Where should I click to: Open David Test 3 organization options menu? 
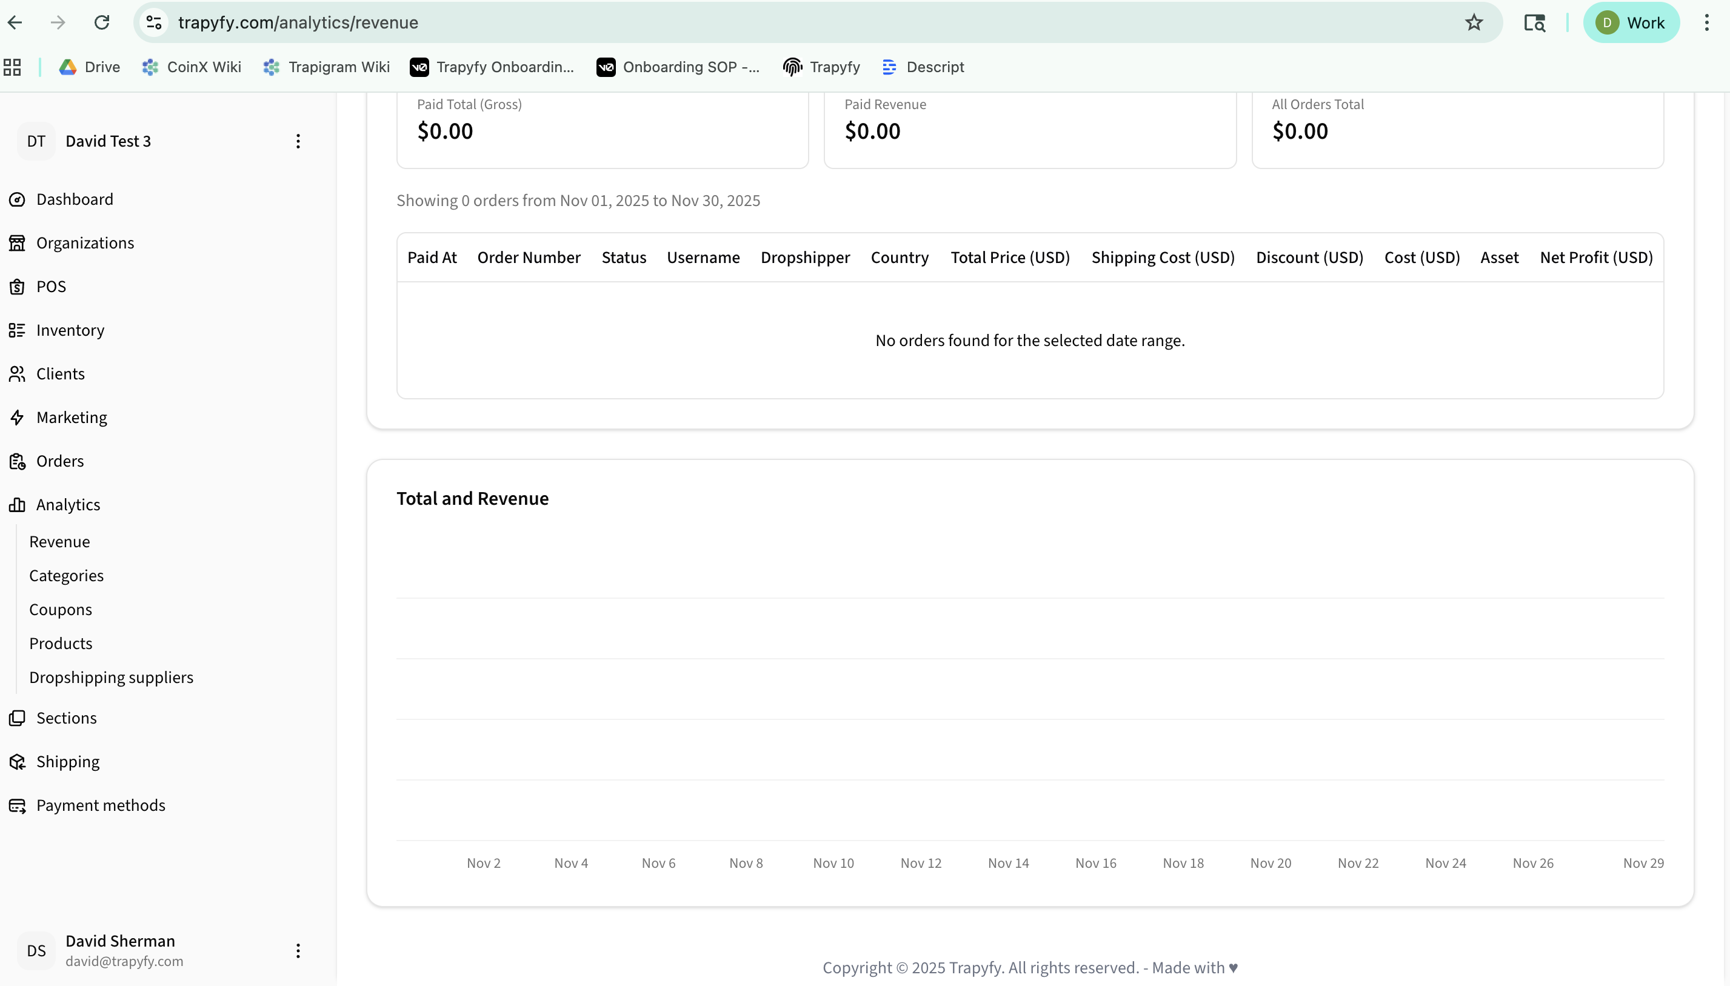tap(298, 141)
